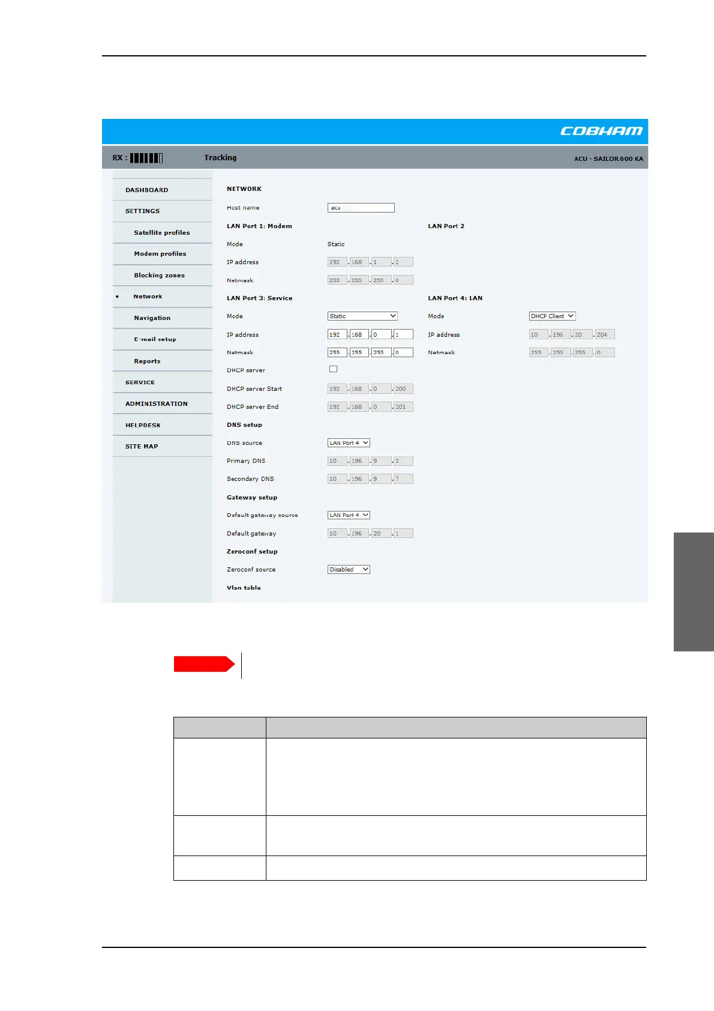Click last octet of Secondary DNS
The height and width of the screenshot is (1011, 714).
403,479
